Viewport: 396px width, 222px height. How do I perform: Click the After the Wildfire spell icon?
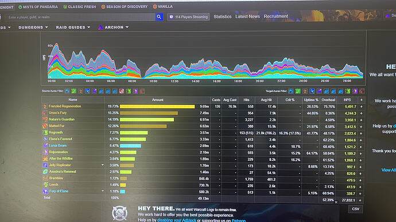45,158
